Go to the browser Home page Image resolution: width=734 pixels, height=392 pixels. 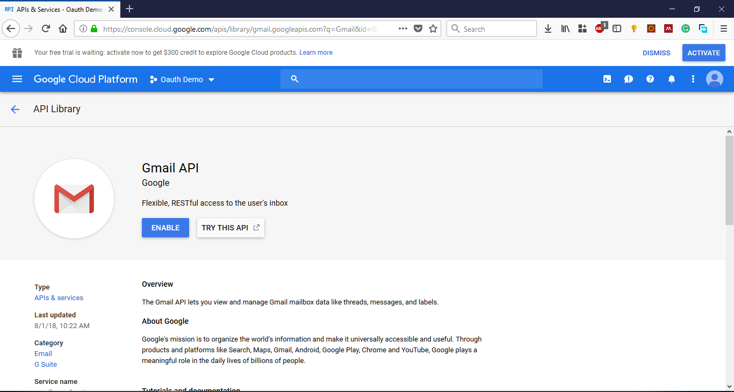[x=63, y=29]
